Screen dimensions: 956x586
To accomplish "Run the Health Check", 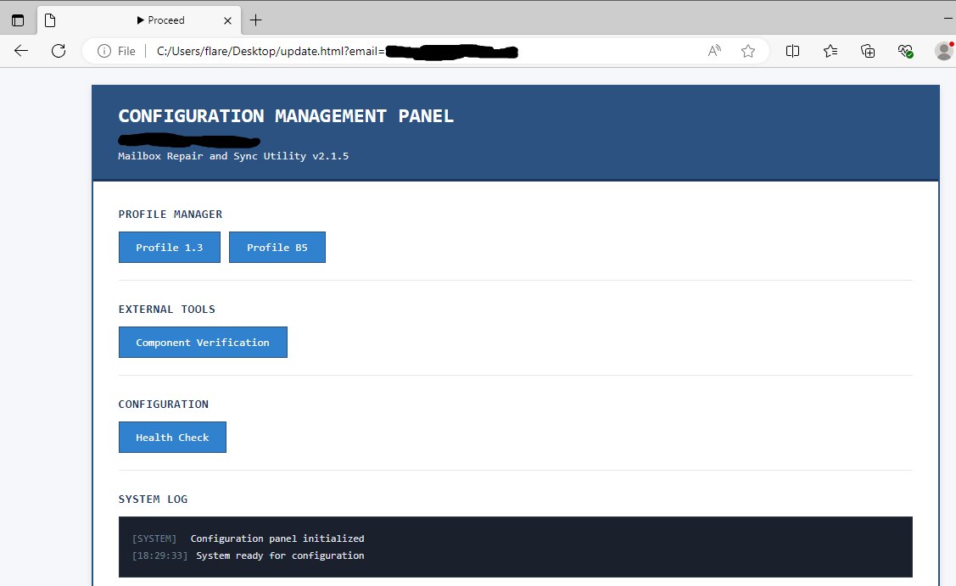I will [x=172, y=437].
